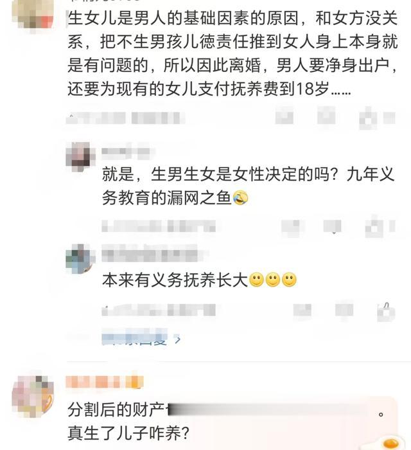This screenshot has height=450, width=411.
Task: Open avatar of the 本来有义务抚养长大 replier
Action: (80, 259)
